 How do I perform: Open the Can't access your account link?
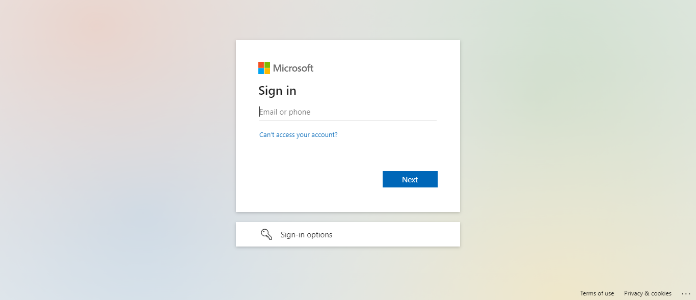tap(298, 135)
